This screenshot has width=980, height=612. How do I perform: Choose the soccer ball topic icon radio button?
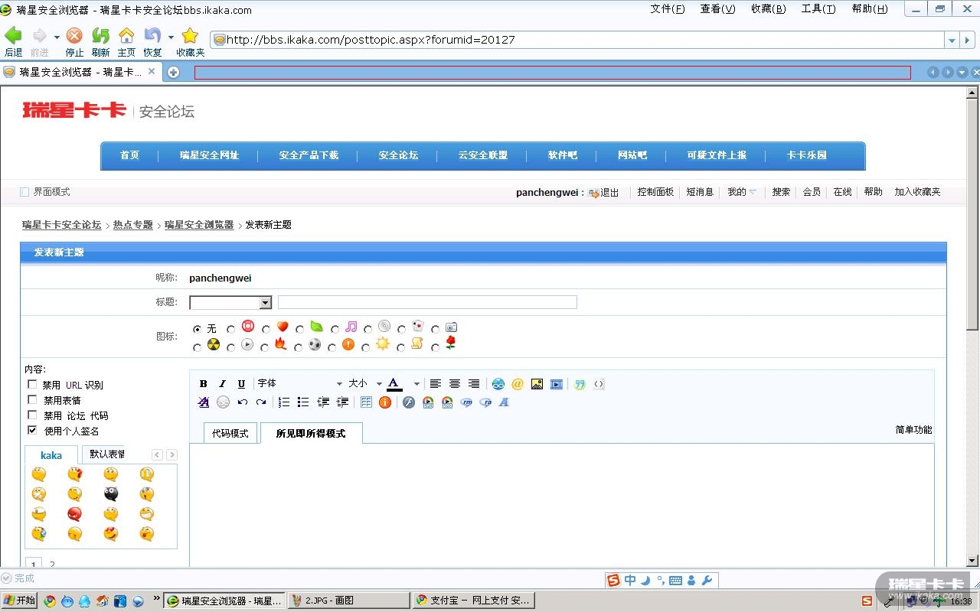(x=298, y=347)
